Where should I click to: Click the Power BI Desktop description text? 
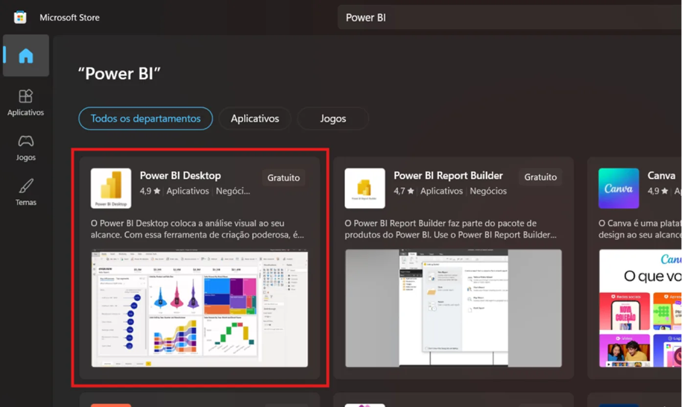197,229
